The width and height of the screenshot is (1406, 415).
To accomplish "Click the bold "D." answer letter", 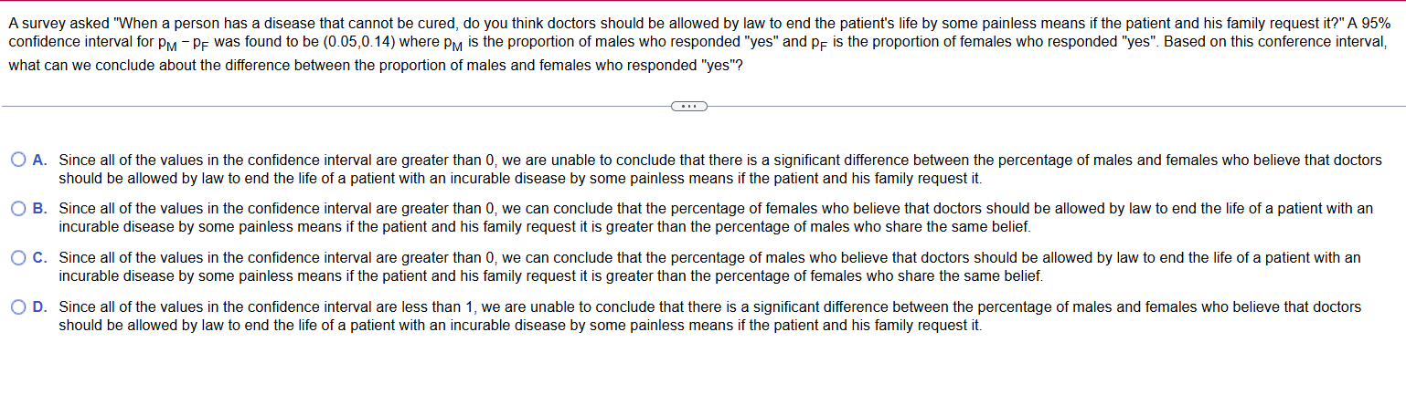I will tap(40, 308).
